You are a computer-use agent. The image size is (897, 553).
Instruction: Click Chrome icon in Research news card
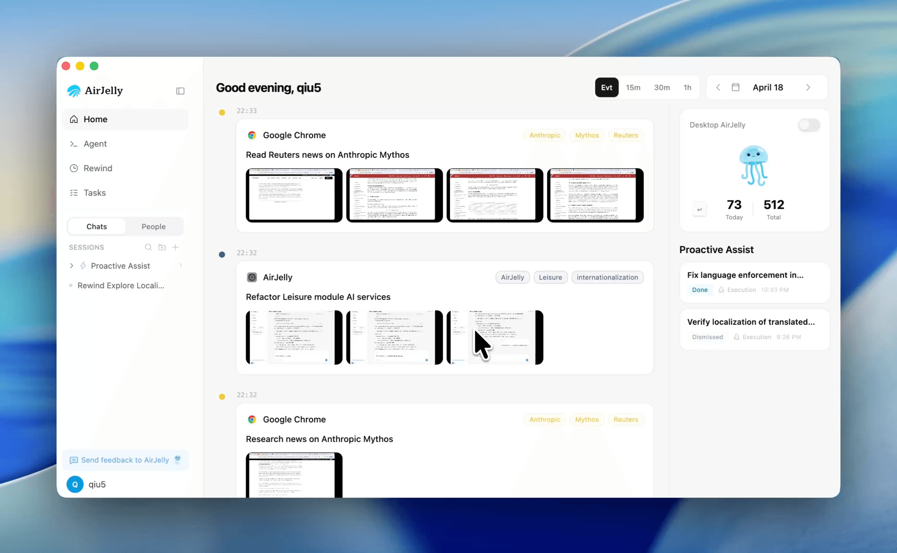(252, 419)
